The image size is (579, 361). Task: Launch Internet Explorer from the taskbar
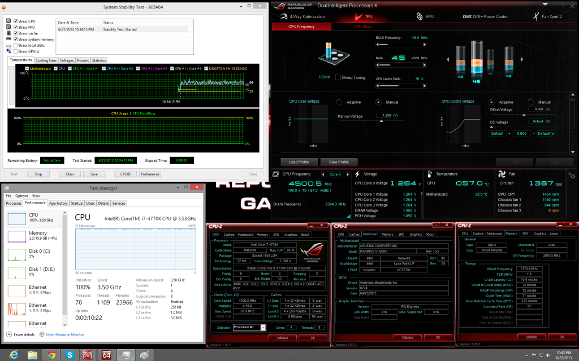click(14, 354)
